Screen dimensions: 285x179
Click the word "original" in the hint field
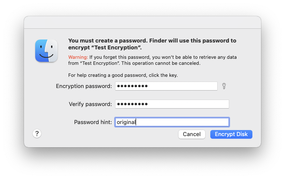pyautogui.click(x=125, y=122)
